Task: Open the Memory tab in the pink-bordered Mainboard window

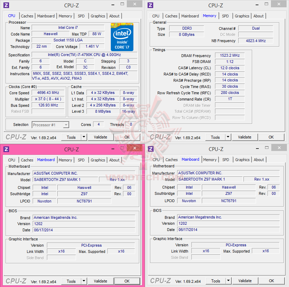Action: (65, 160)
